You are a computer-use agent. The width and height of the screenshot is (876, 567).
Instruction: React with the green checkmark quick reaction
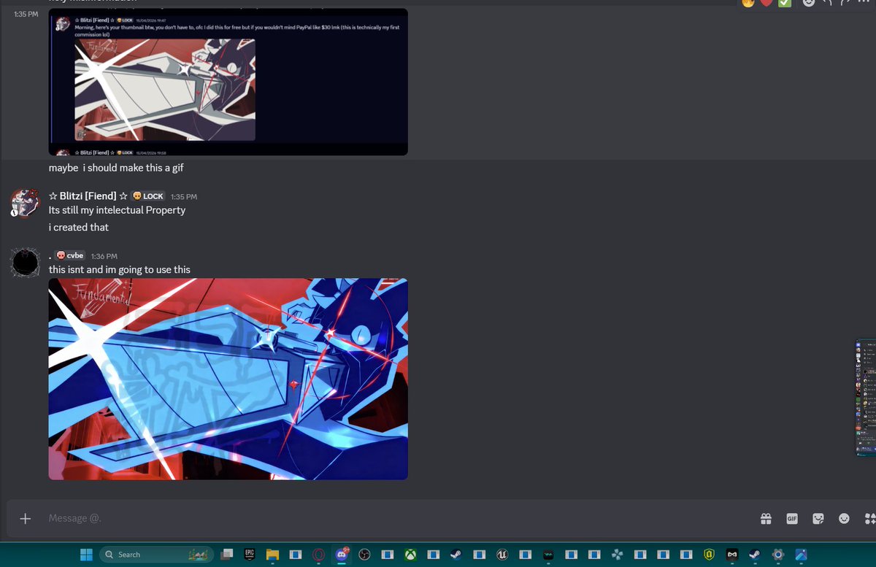coord(785,2)
